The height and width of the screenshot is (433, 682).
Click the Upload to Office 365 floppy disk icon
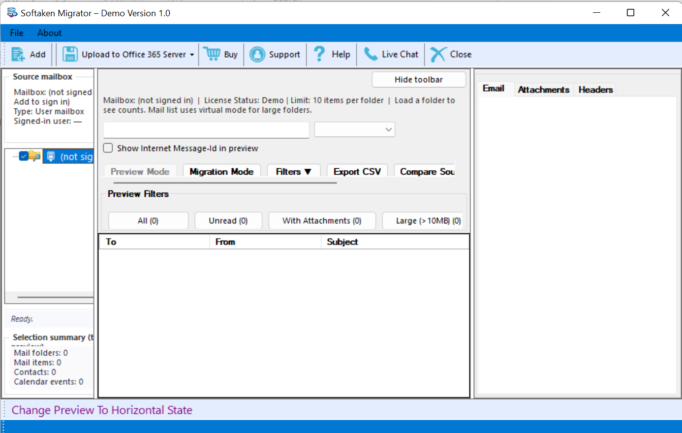pyautogui.click(x=70, y=54)
